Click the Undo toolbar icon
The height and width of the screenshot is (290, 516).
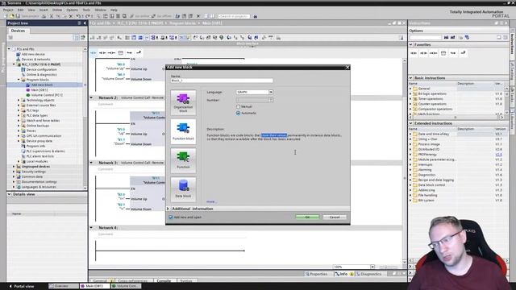(78, 16)
